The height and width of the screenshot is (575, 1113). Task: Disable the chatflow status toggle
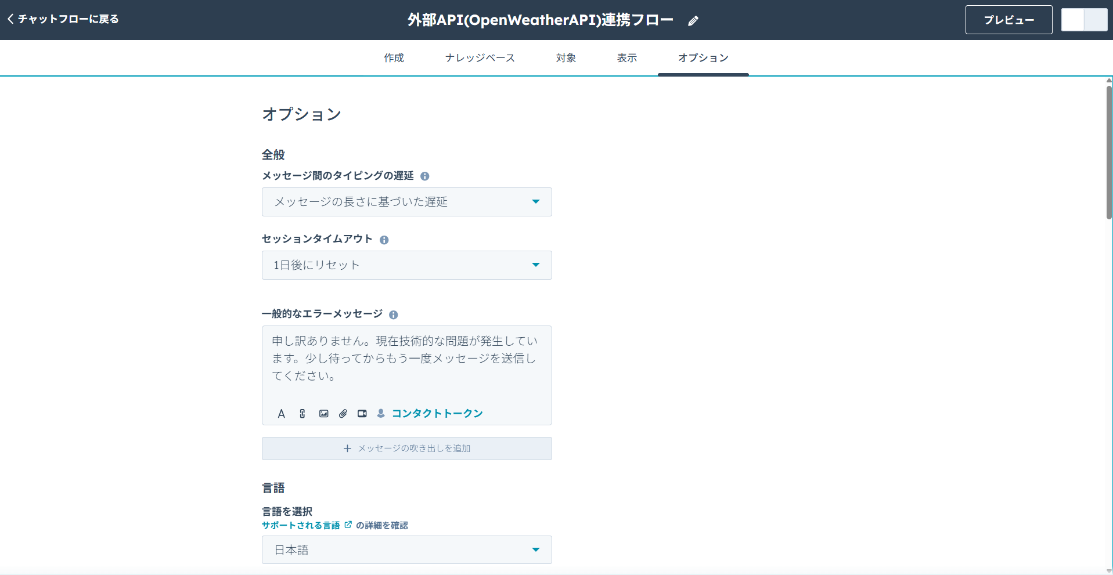[1084, 19]
